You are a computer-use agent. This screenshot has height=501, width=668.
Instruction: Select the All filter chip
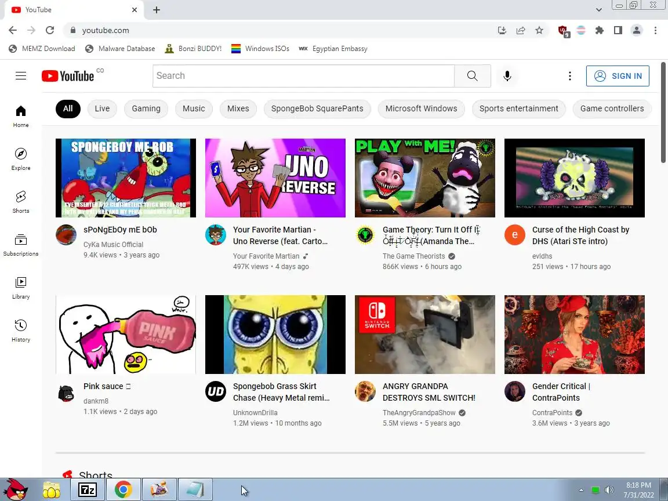68,108
